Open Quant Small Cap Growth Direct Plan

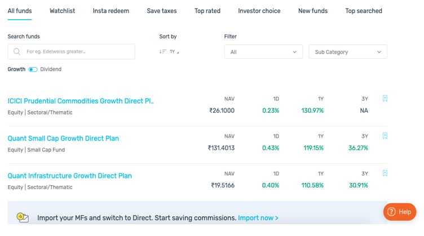[63, 138]
